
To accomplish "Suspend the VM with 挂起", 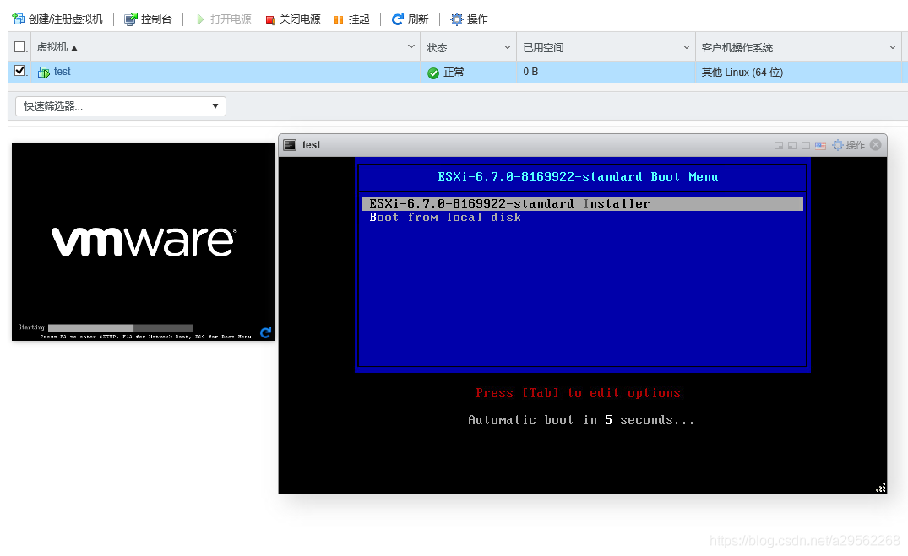I will pos(351,19).
